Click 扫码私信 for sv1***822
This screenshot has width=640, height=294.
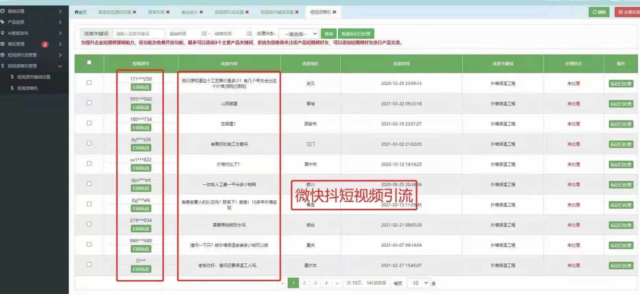click(x=141, y=168)
